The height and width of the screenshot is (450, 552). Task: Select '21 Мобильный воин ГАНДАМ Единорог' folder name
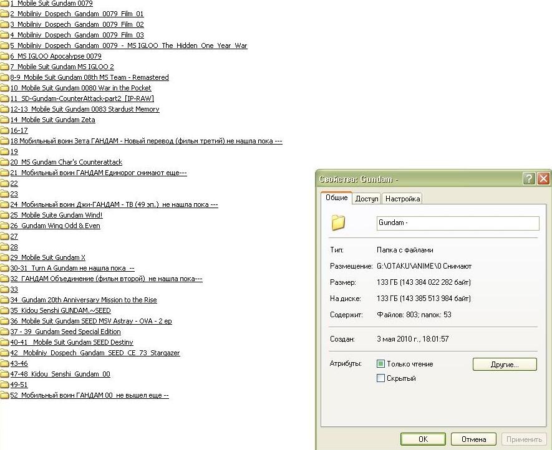pos(98,173)
